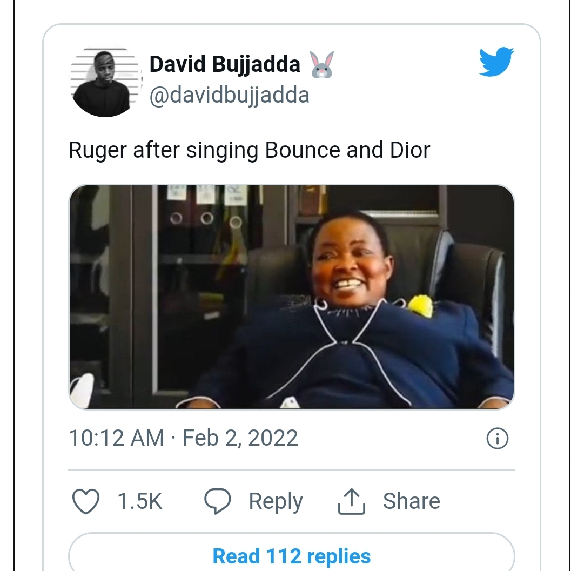Open the @davidbujjadda handle link

[x=230, y=96]
